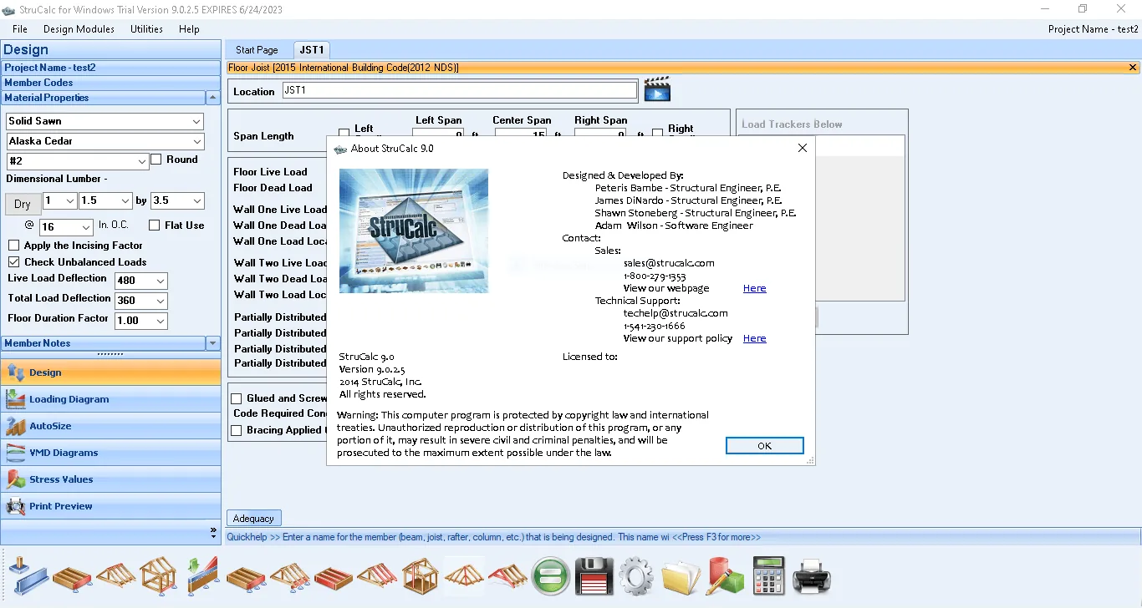Click the Project Name - test2 header
The height and width of the screenshot is (608, 1142).
point(110,68)
